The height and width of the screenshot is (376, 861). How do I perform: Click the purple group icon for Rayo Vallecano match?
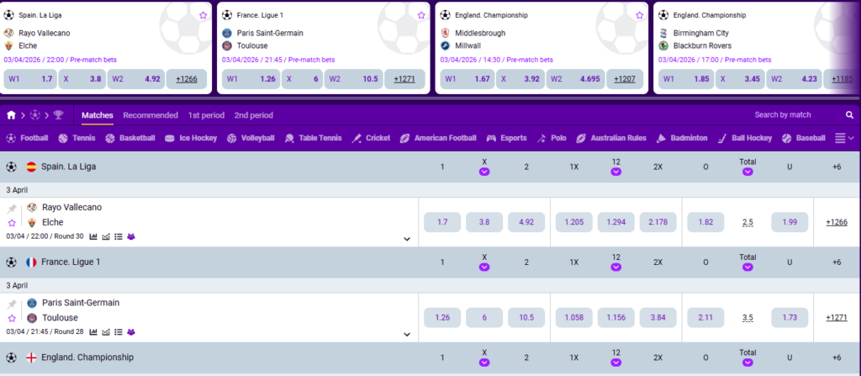pos(131,236)
